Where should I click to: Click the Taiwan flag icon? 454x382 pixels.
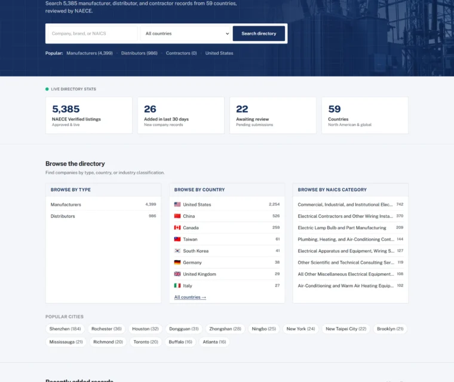coord(177,239)
